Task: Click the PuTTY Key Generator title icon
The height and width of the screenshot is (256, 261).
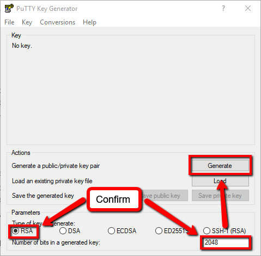Action: click(x=9, y=8)
